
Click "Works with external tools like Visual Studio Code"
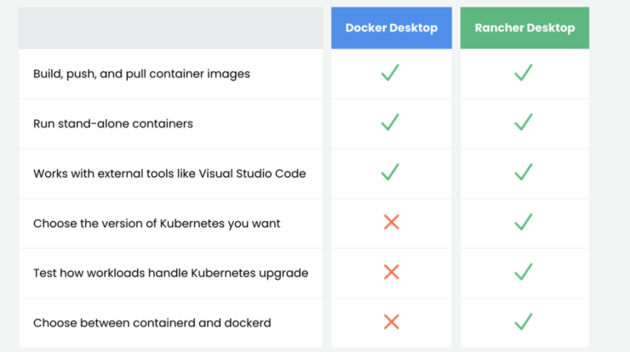pos(169,173)
